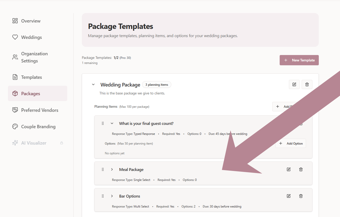
Task: Edit the Meal Package planning item
Action: coord(289,169)
